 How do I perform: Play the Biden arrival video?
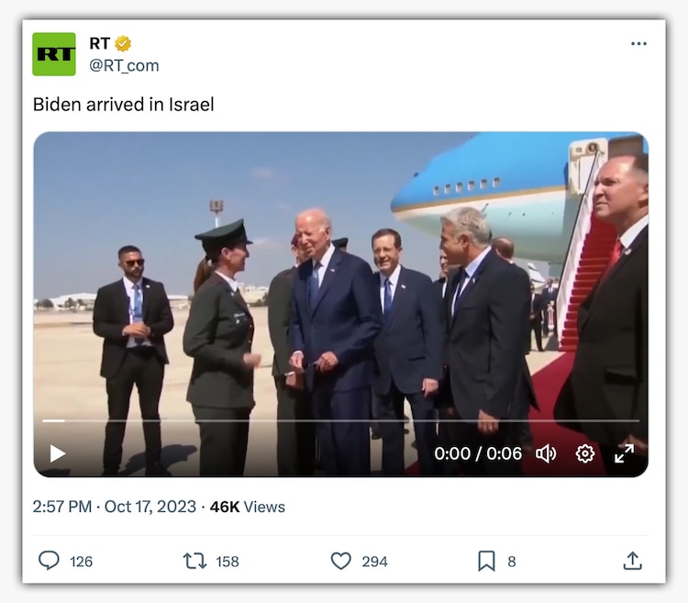pyautogui.click(x=58, y=453)
